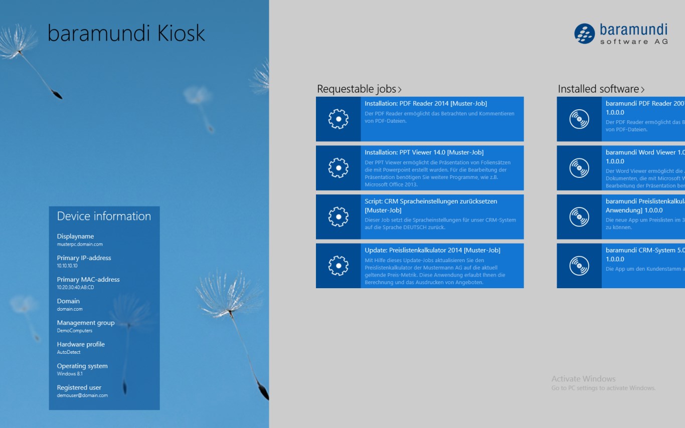
Task: Open the Requestable jobs heading
Action: (357, 89)
